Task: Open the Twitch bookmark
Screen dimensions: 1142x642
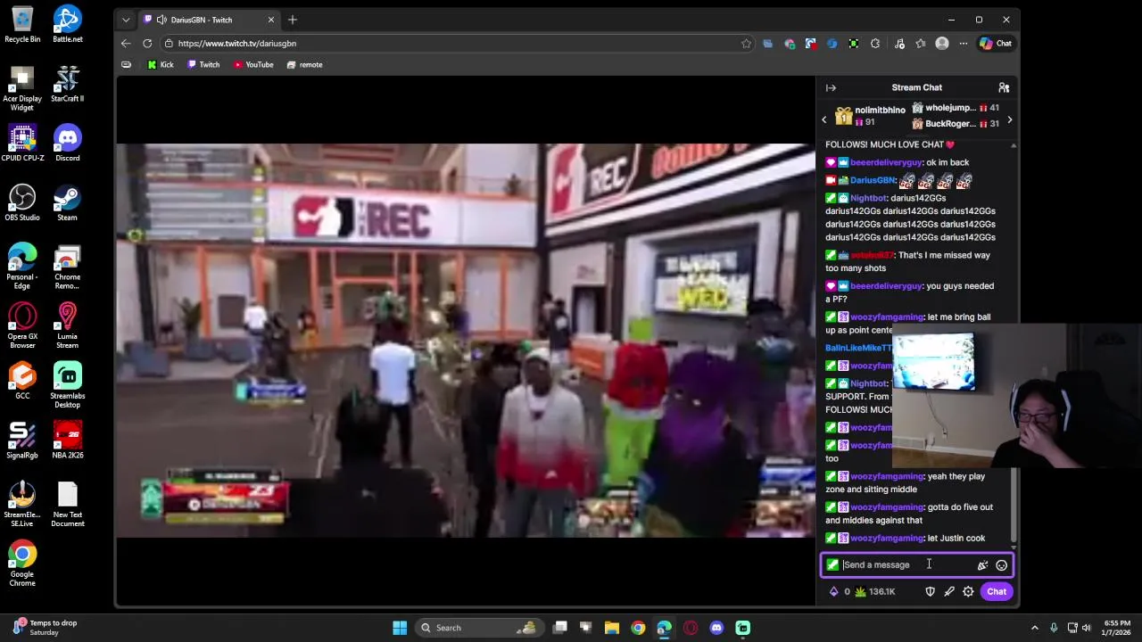Action: click(x=203, y=64)
